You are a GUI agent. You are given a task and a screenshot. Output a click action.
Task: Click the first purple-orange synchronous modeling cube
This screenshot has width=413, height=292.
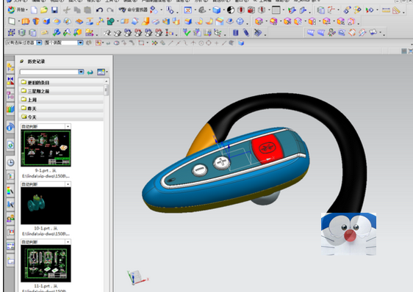259,21
